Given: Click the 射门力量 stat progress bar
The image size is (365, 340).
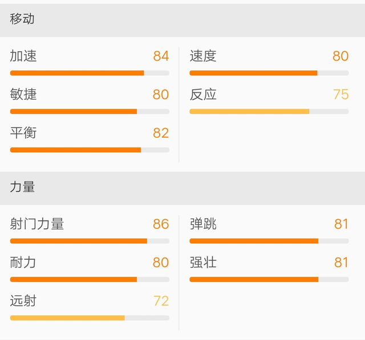Looking at the screenshot, I should (x=90, y=241).
